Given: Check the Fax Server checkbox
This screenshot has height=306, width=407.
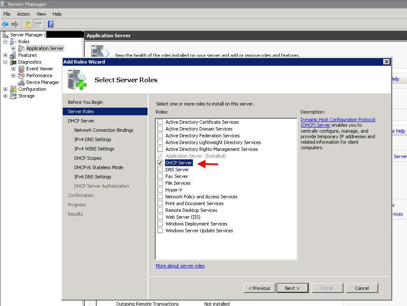Looking at the screenshot, I should pos(160,176).
